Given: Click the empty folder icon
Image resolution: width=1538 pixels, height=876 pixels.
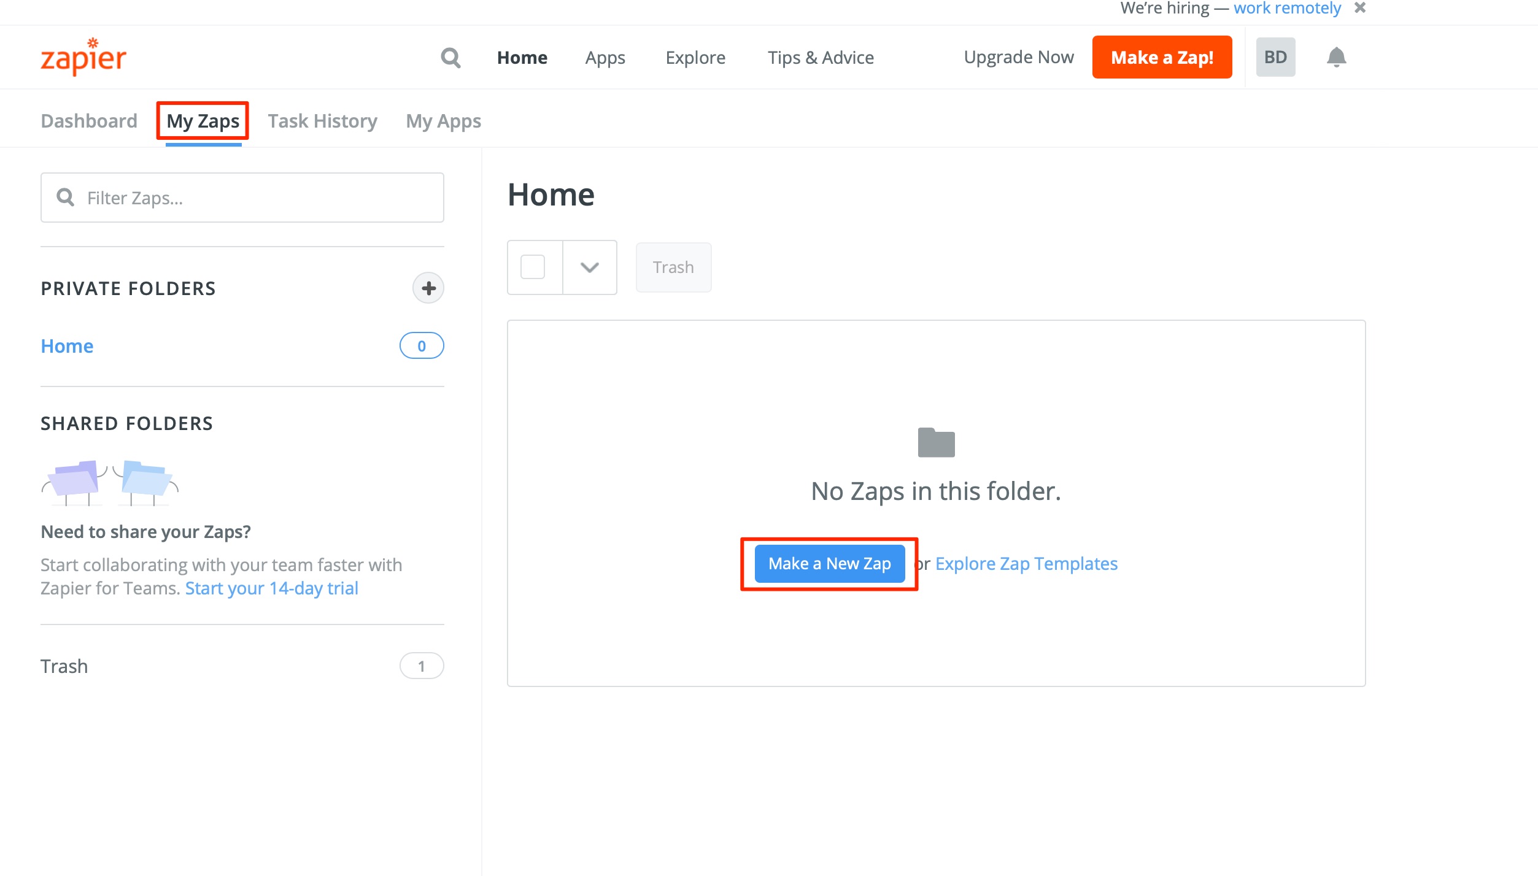Looking at the screenshot, I should 936,442.
